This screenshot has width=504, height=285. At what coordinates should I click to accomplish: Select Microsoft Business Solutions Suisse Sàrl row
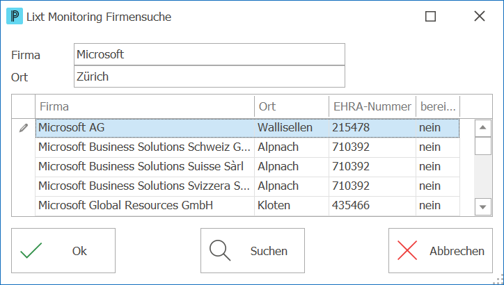coord(248,167)
